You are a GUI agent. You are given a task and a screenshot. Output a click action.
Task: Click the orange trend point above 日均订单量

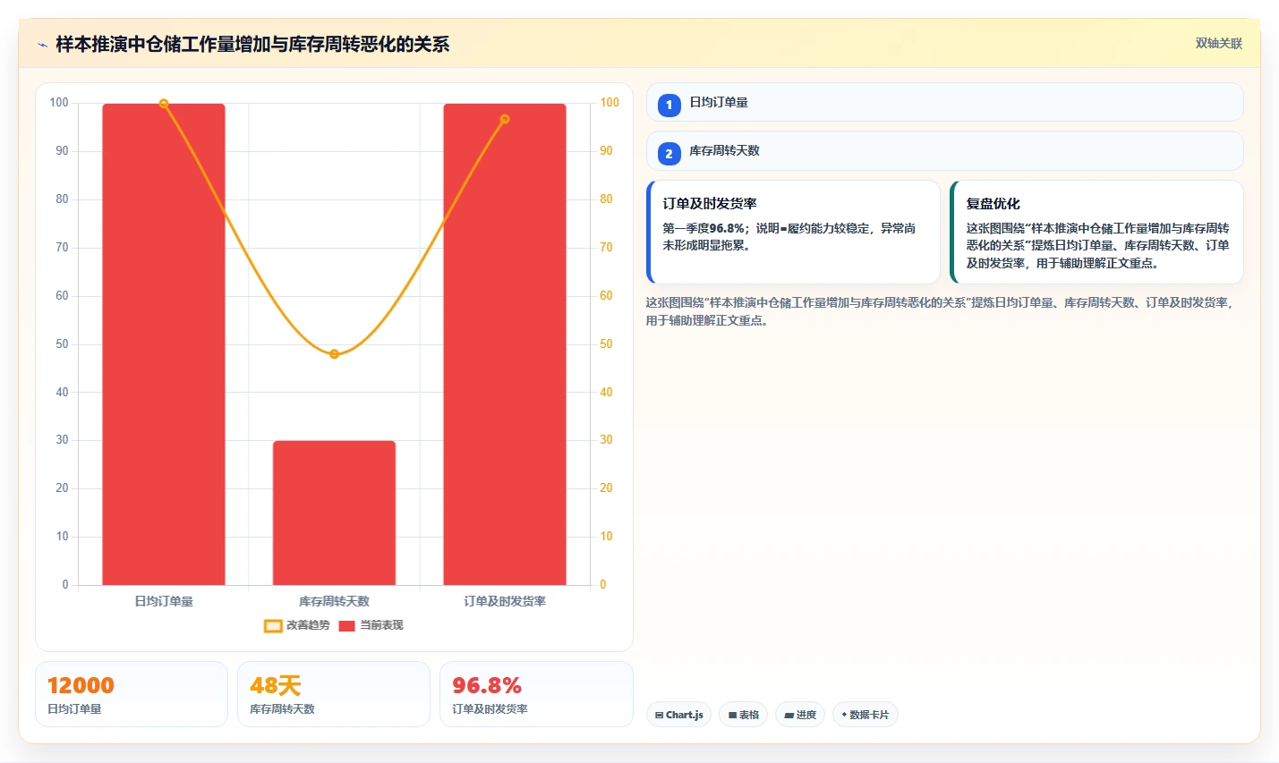click(x=164, y=104)
